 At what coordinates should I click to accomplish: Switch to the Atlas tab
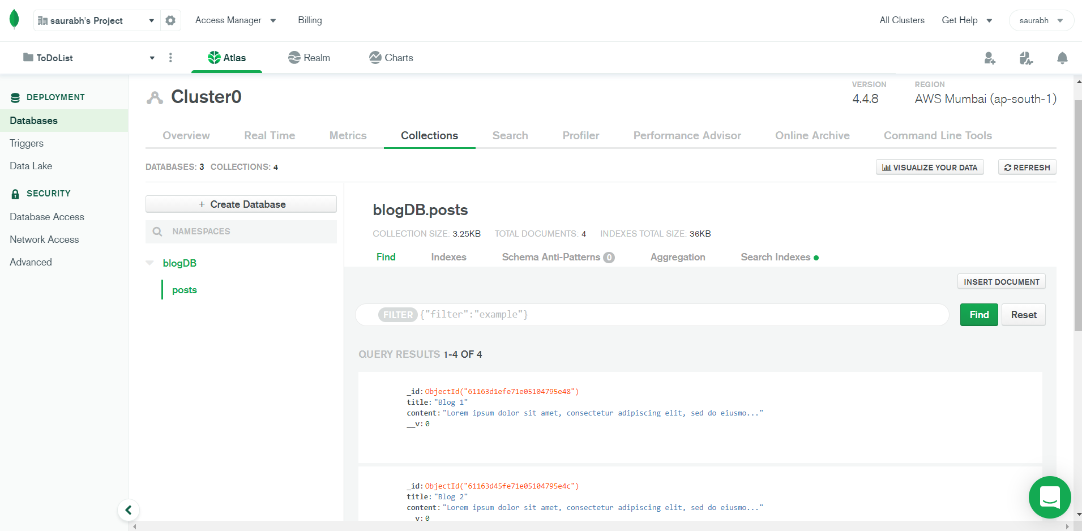[x=226, y=58]
